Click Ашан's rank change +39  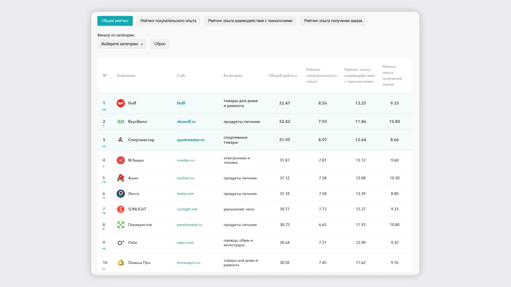tap(104, 182)
